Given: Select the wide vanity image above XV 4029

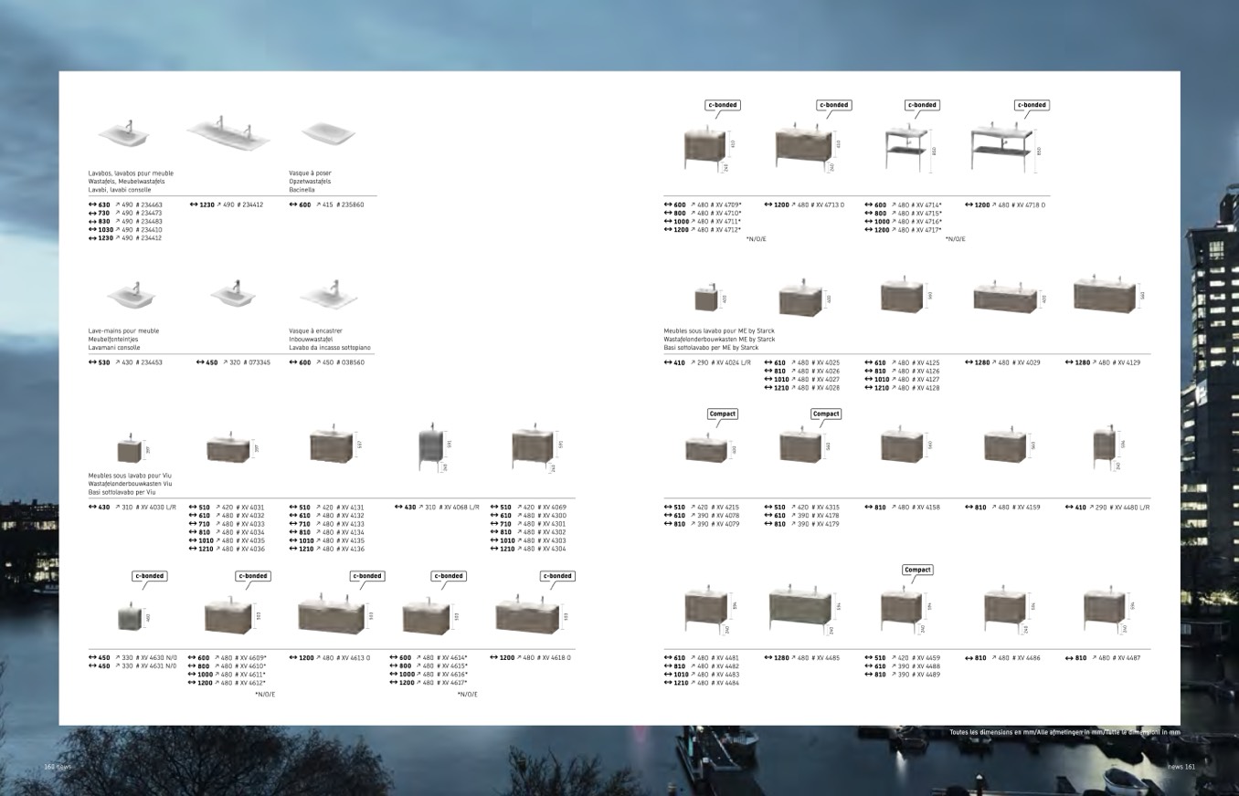Looking at the screenshot, I should (1006, 297).
